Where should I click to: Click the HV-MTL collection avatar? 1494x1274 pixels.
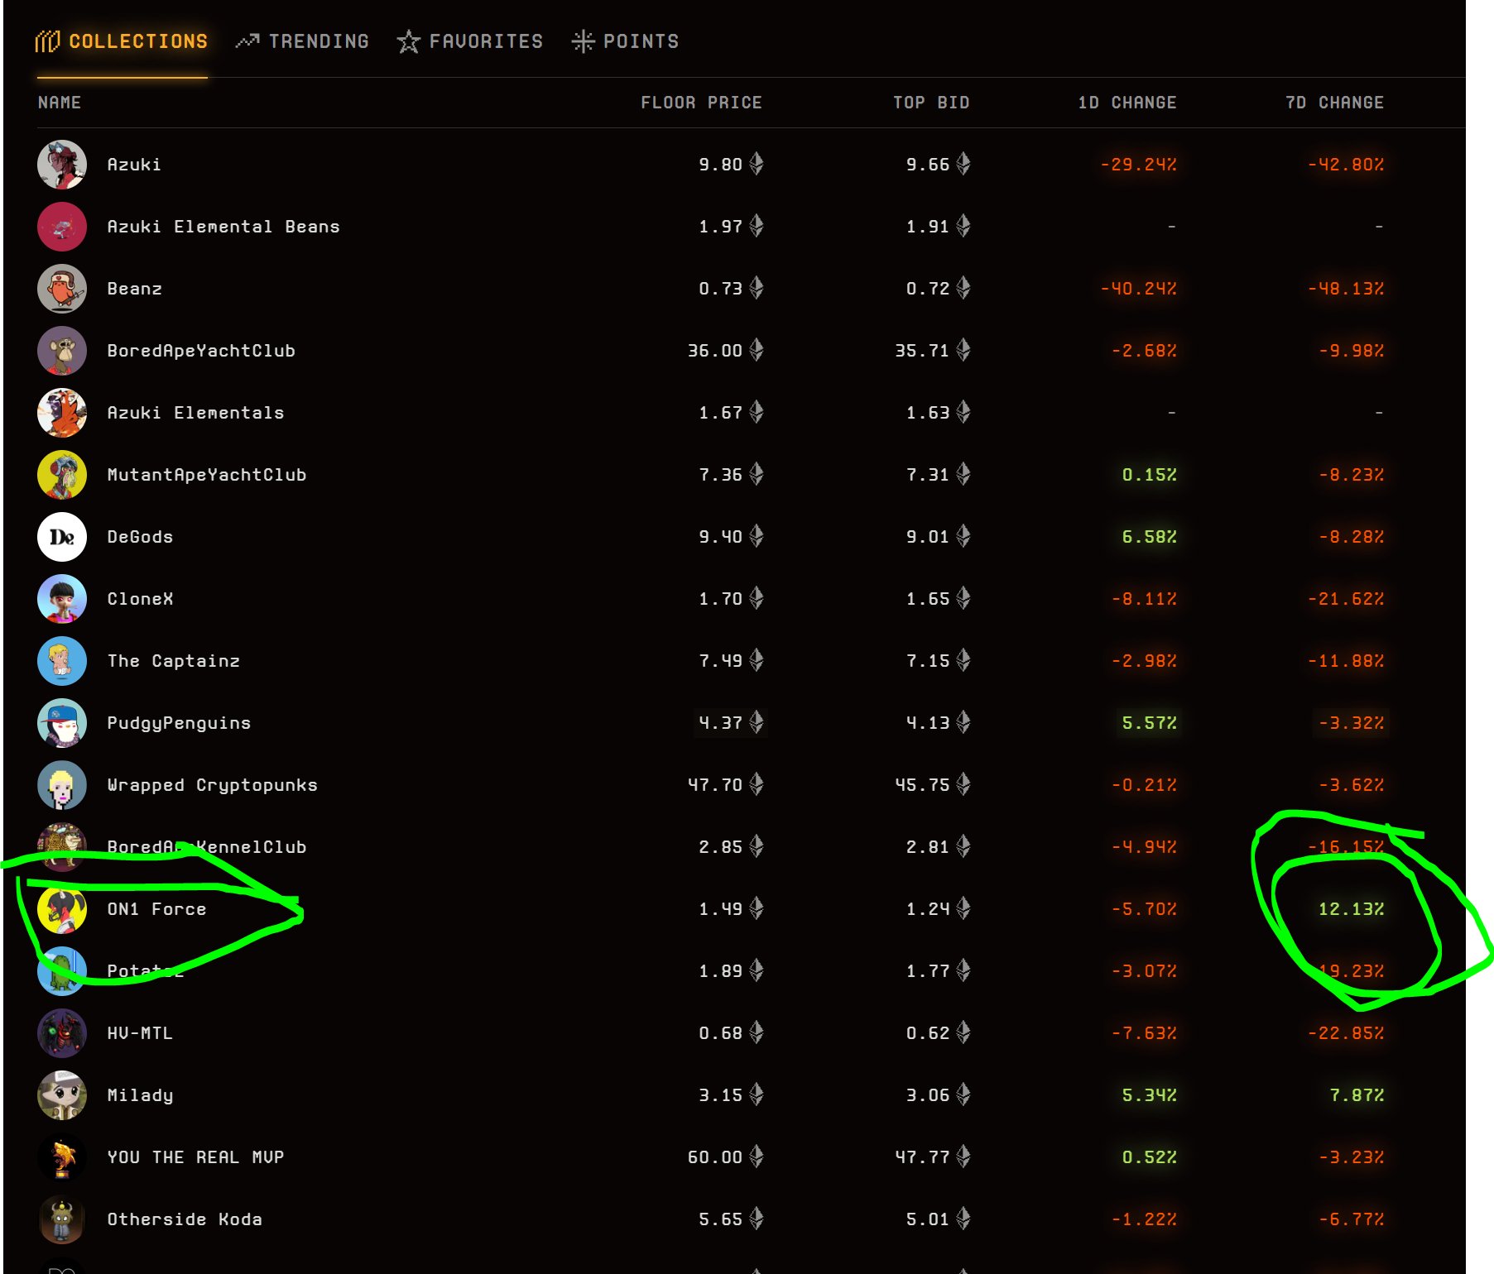[x=62, y=1033]
